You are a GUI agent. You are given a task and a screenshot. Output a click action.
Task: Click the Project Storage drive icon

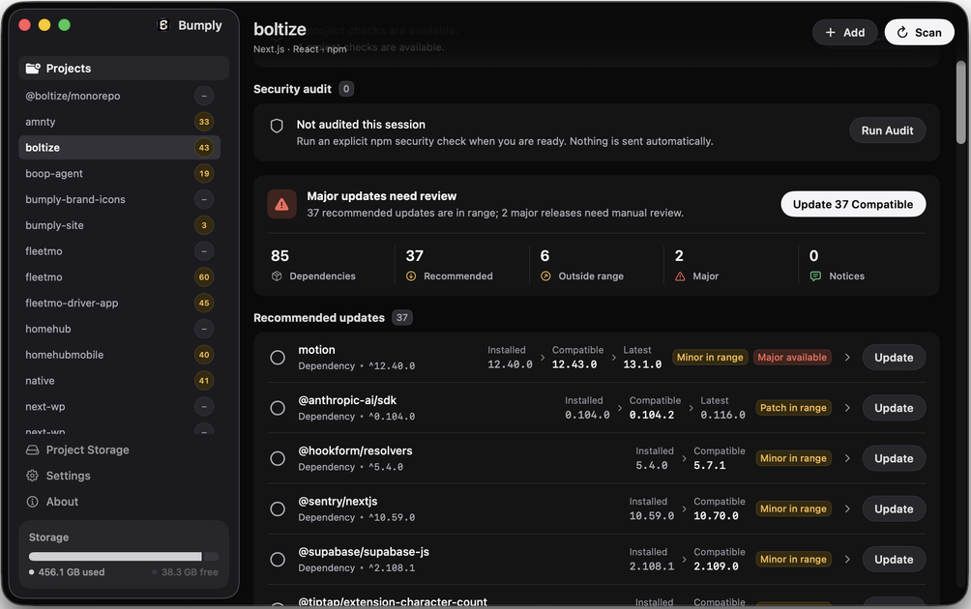click(32, 449)
